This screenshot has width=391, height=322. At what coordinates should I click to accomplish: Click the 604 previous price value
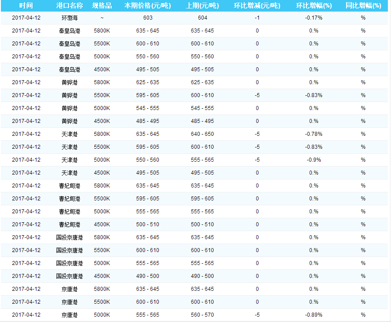tap(202, 18)
